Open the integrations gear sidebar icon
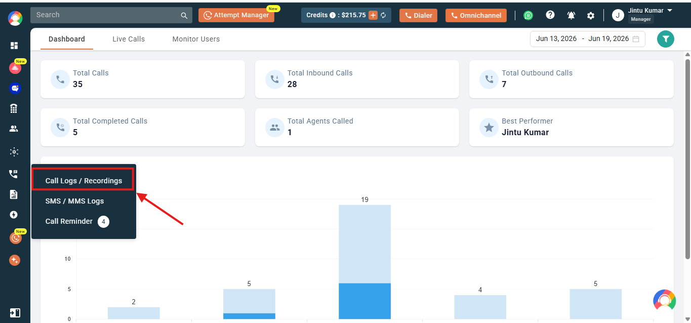 pos(14,152)
